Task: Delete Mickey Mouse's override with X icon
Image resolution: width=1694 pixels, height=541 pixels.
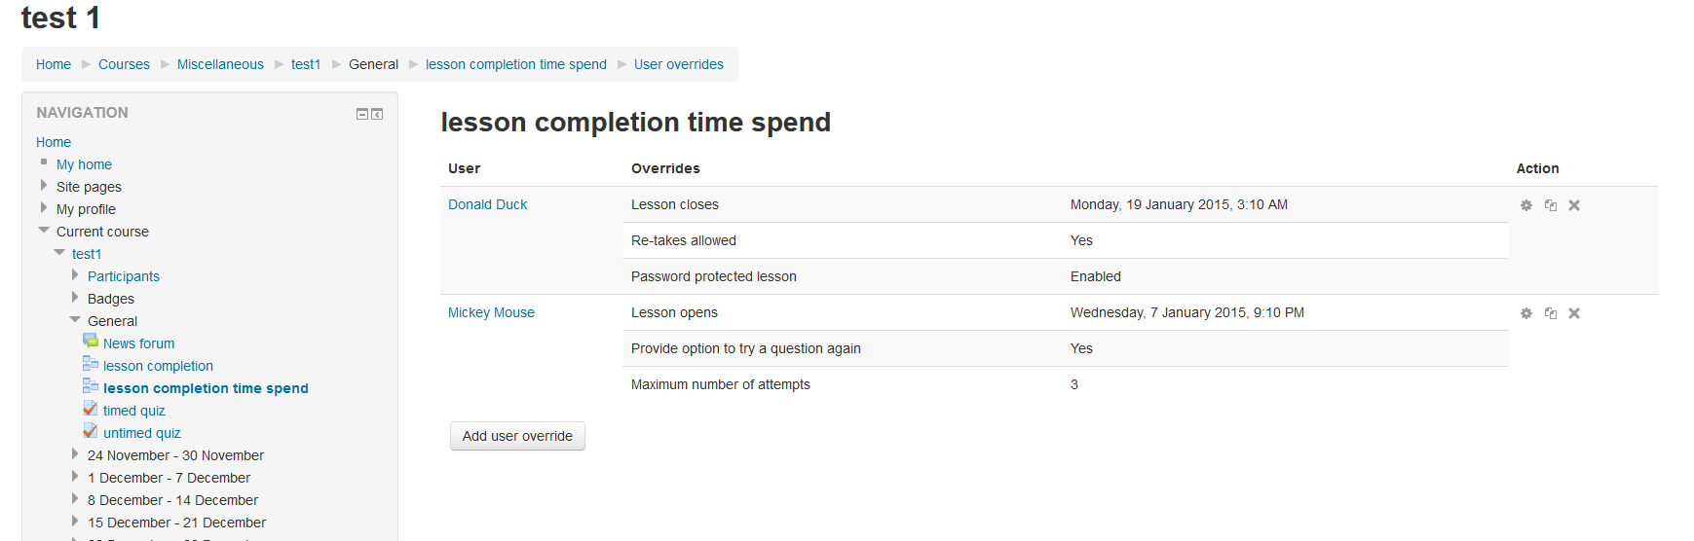Action: click(x=1574, y=313)
